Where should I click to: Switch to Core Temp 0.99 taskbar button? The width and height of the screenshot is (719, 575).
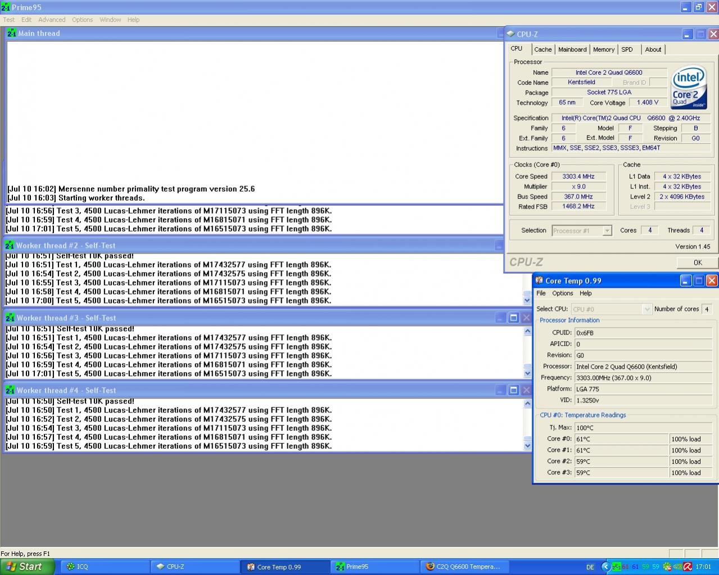pos(286,567)
